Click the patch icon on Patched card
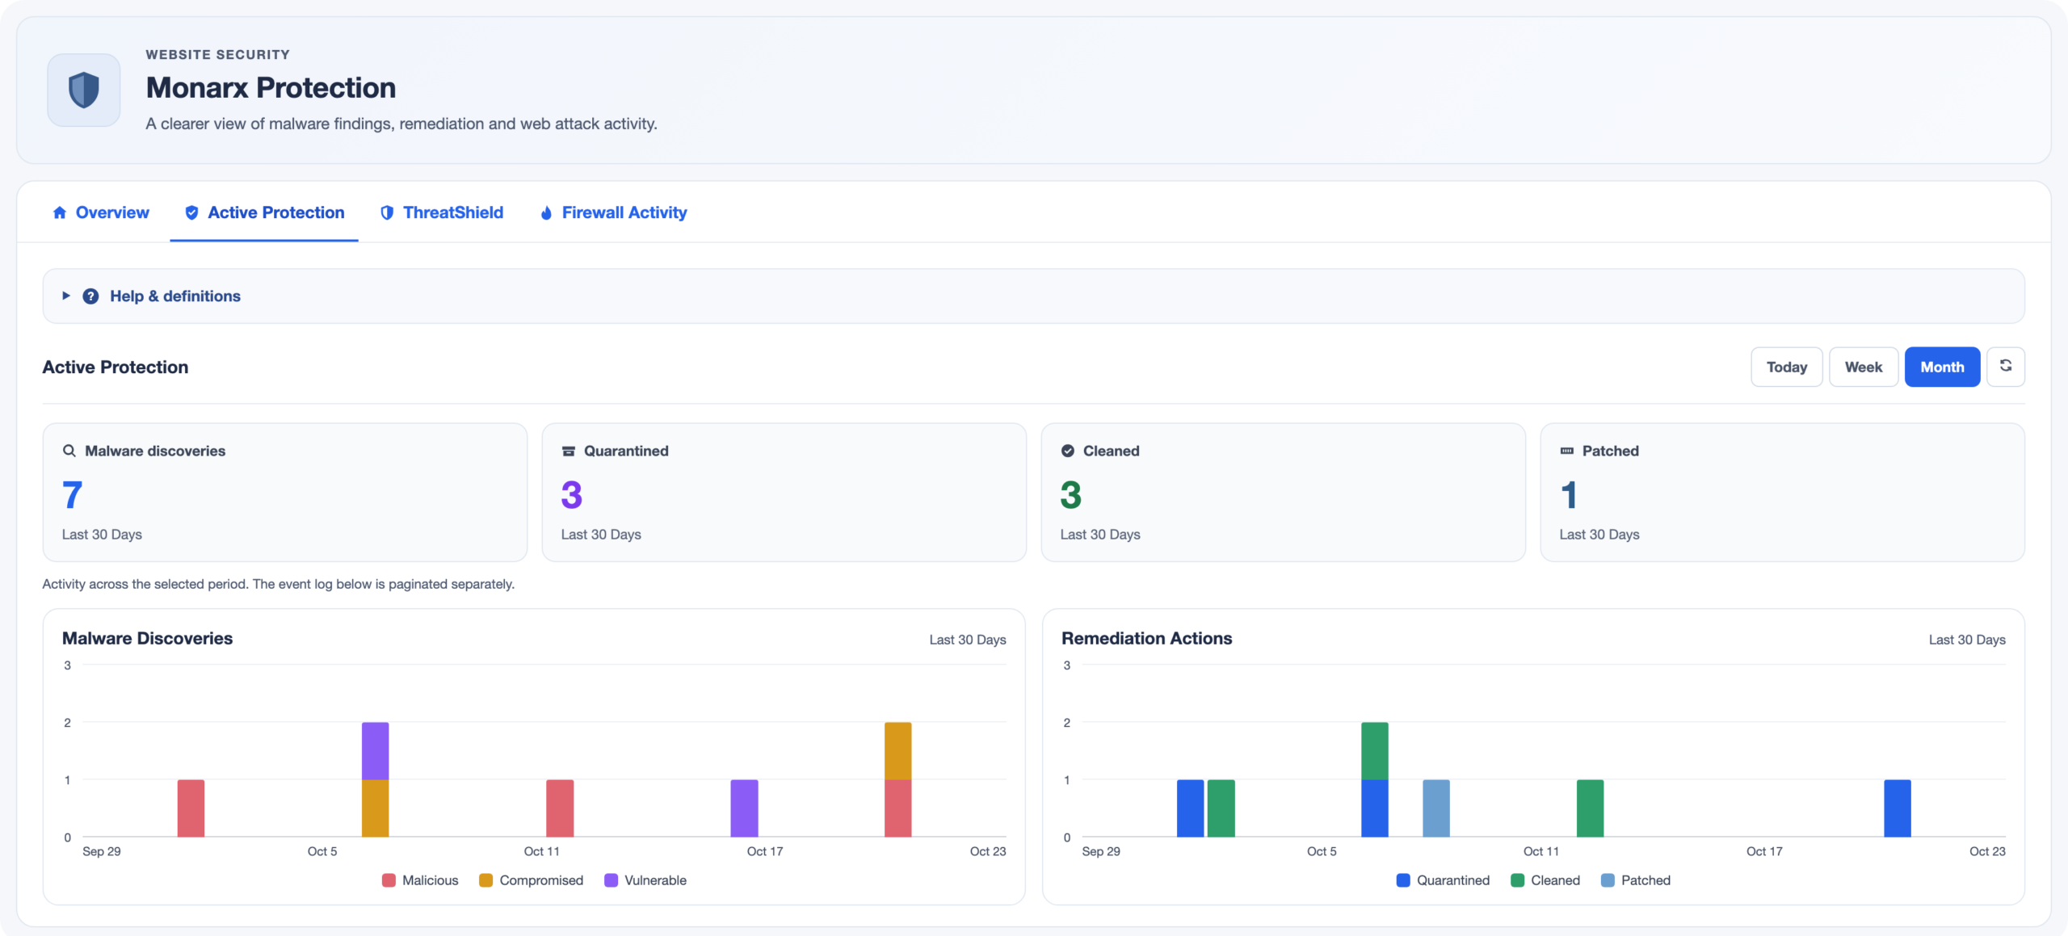This screenshot has height=936, width=2068. pos(1567,451)
